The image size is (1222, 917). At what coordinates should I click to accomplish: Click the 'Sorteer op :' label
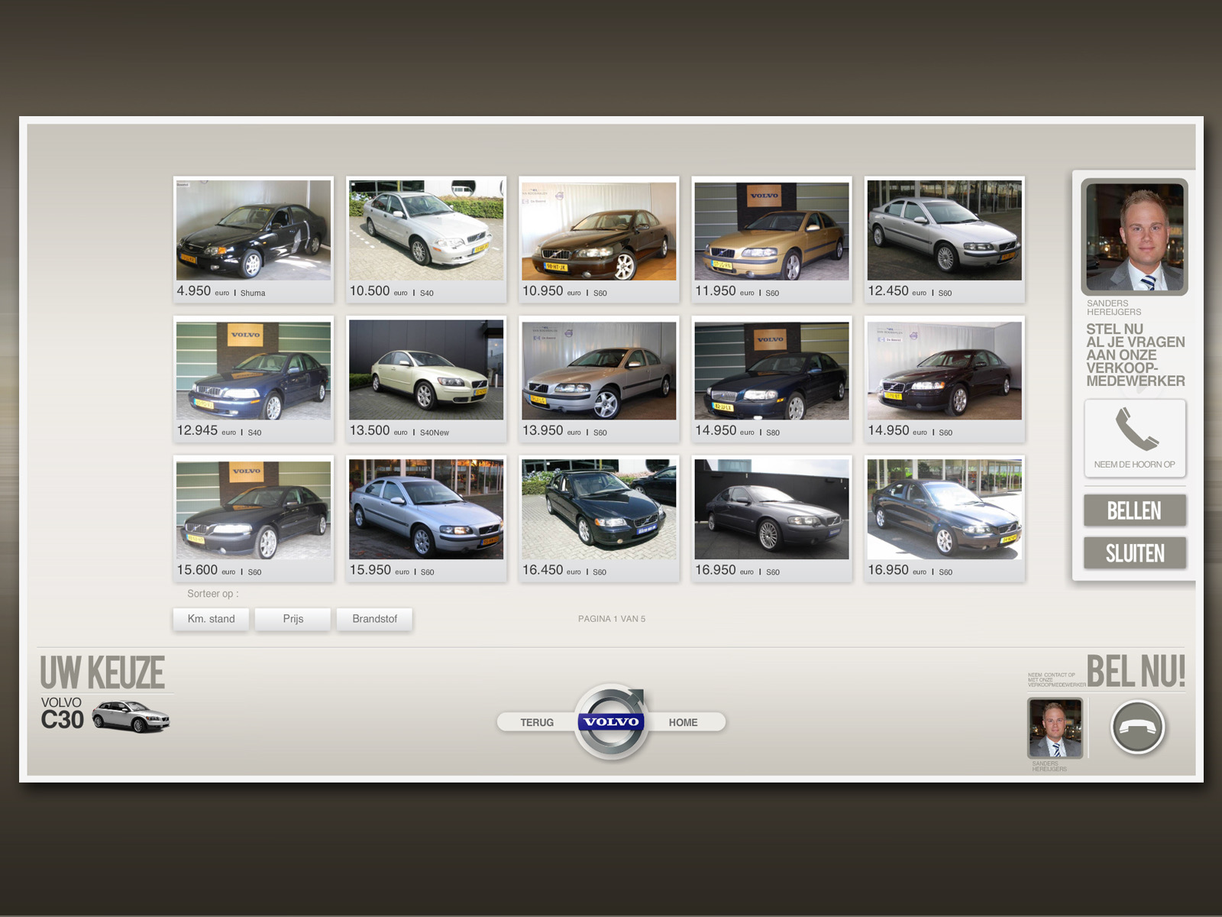coord(213,594)
